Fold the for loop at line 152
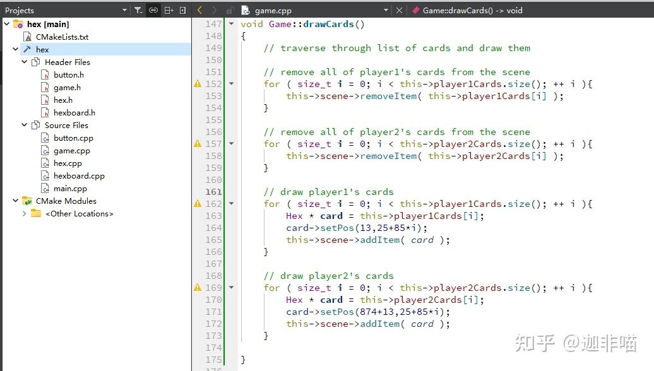This screenshot has height=371, width=654. (x=232, y=84)
